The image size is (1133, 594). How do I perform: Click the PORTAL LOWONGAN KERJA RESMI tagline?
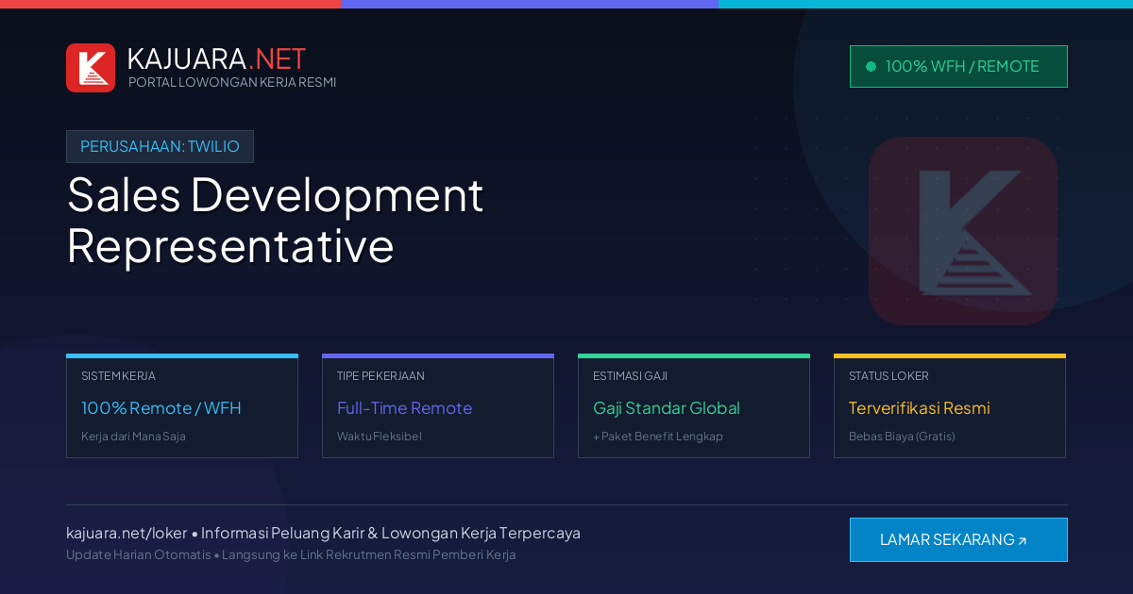coord(232,82)
